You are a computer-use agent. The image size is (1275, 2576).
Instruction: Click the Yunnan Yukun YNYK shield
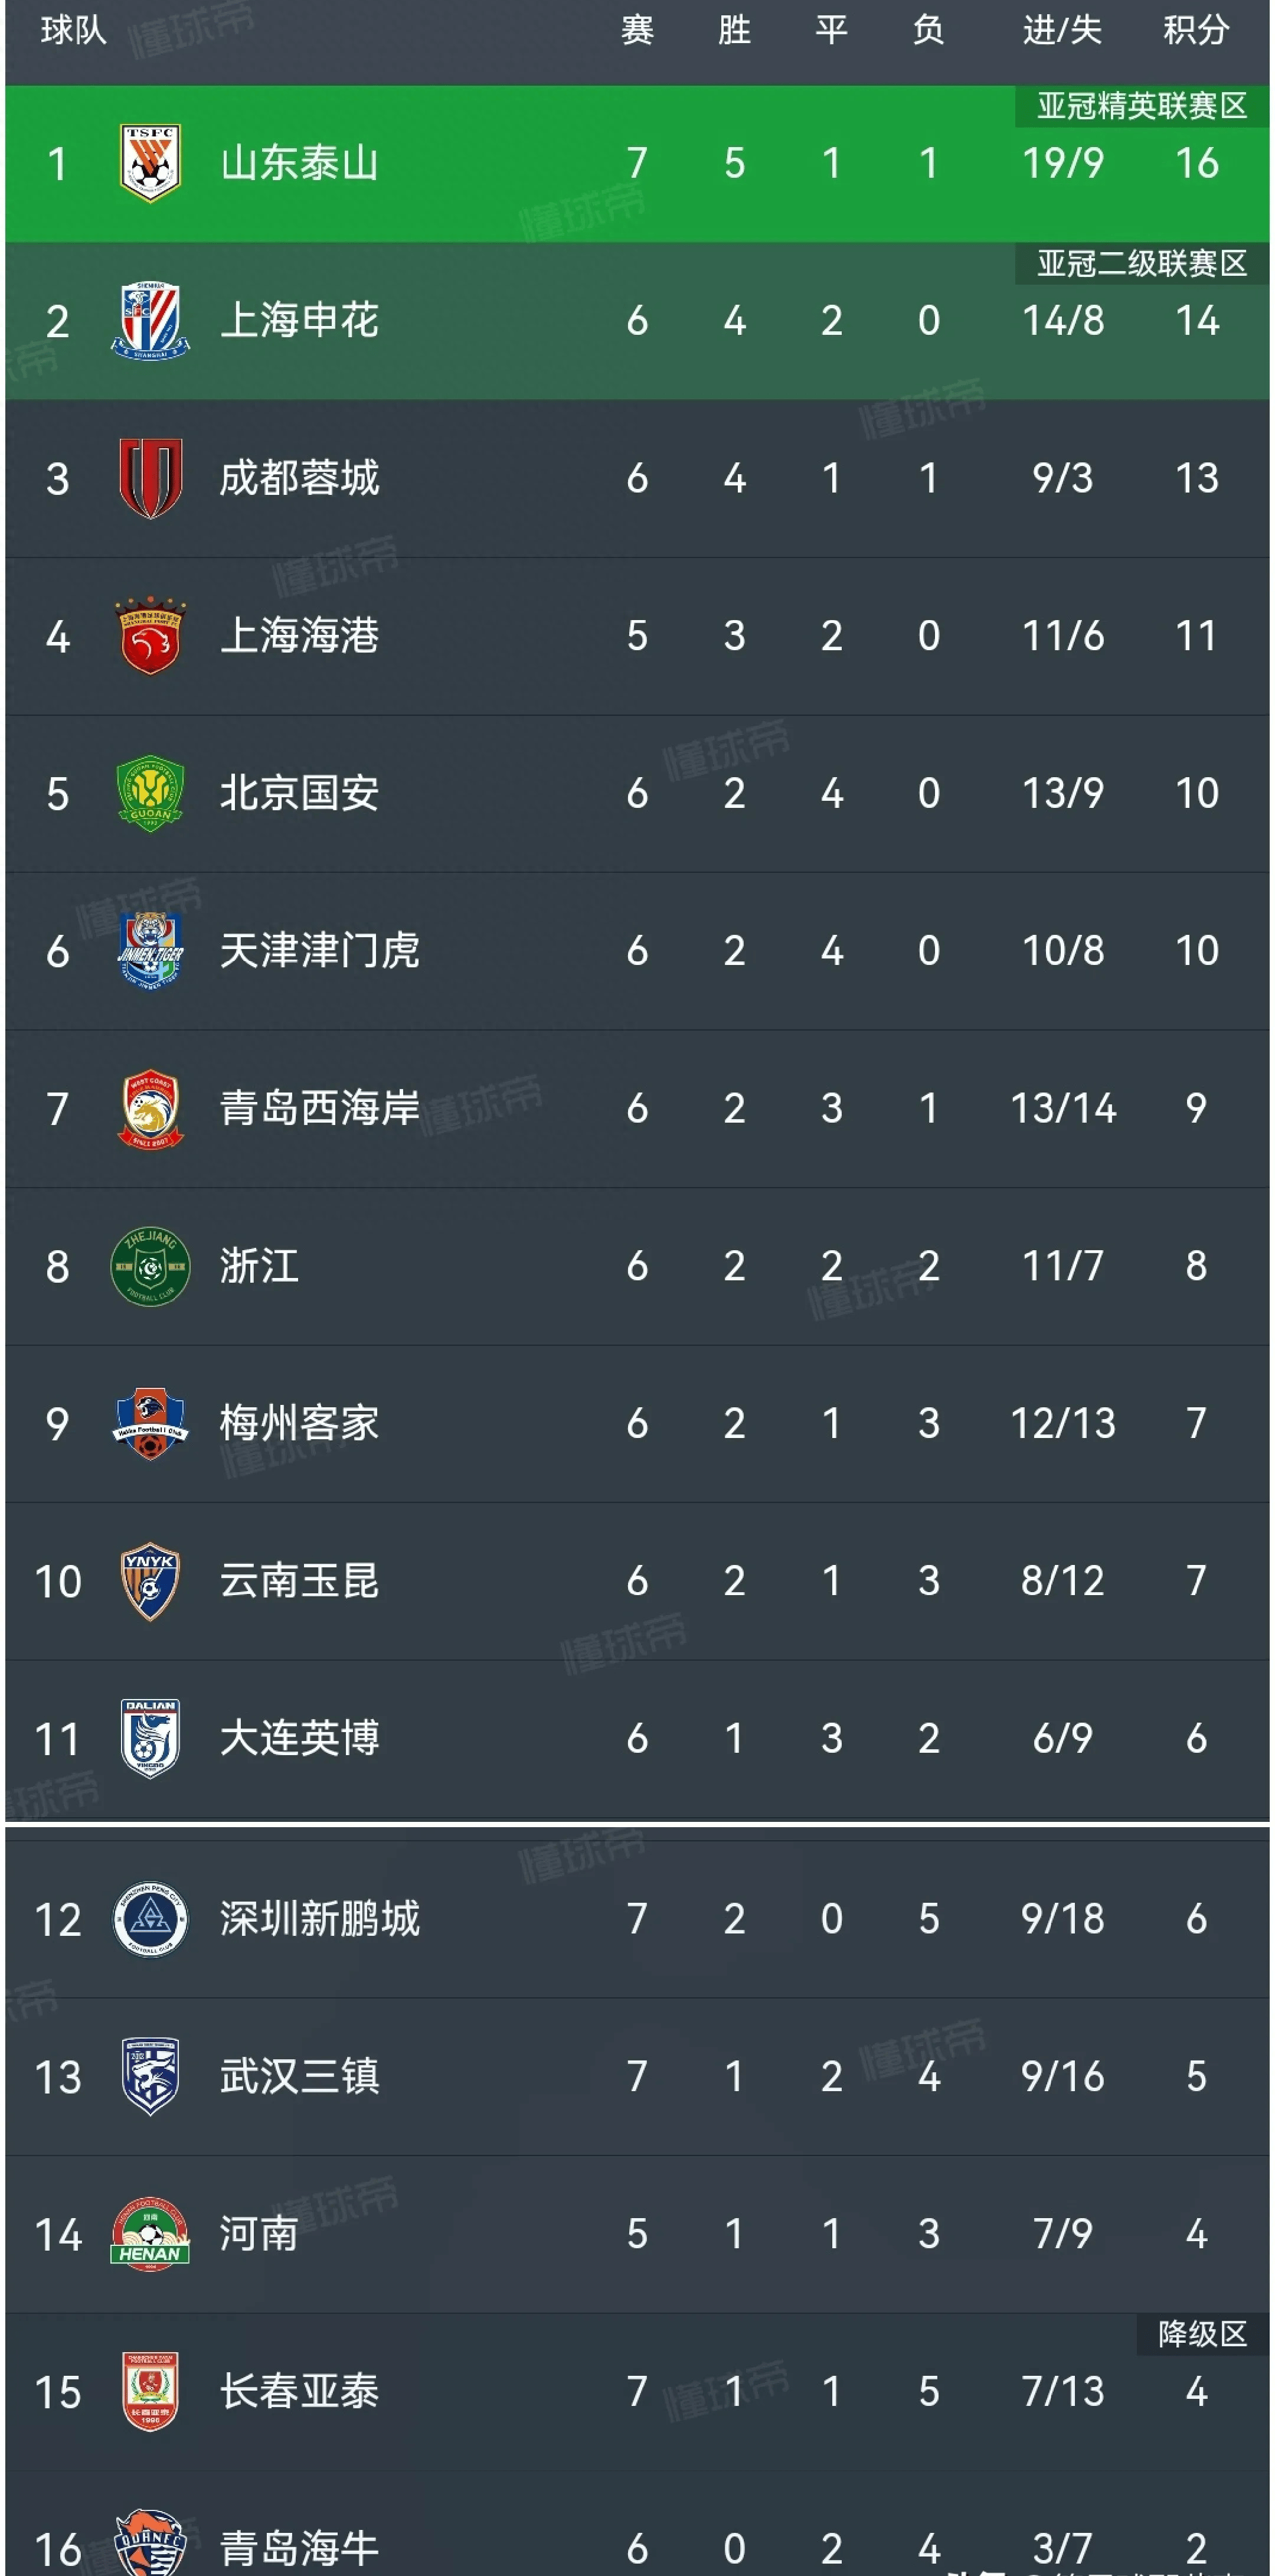pyautogui.click(x=150, y=1581)
